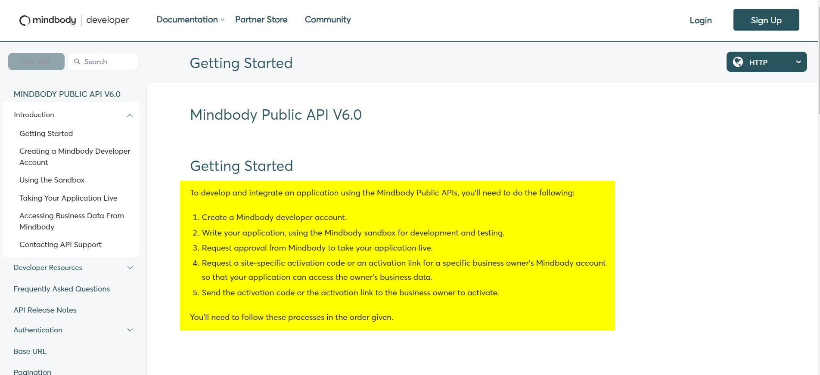This screenshot has height=375, width=820.
Task: Click the search magnifier icon
Action: [77, 62]
